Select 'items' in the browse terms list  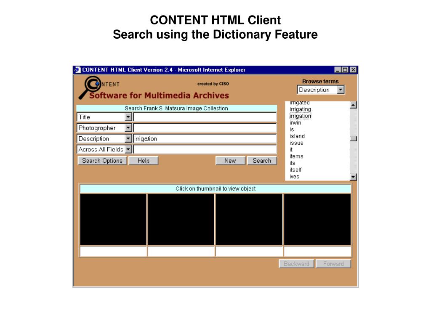click(296, 156)
